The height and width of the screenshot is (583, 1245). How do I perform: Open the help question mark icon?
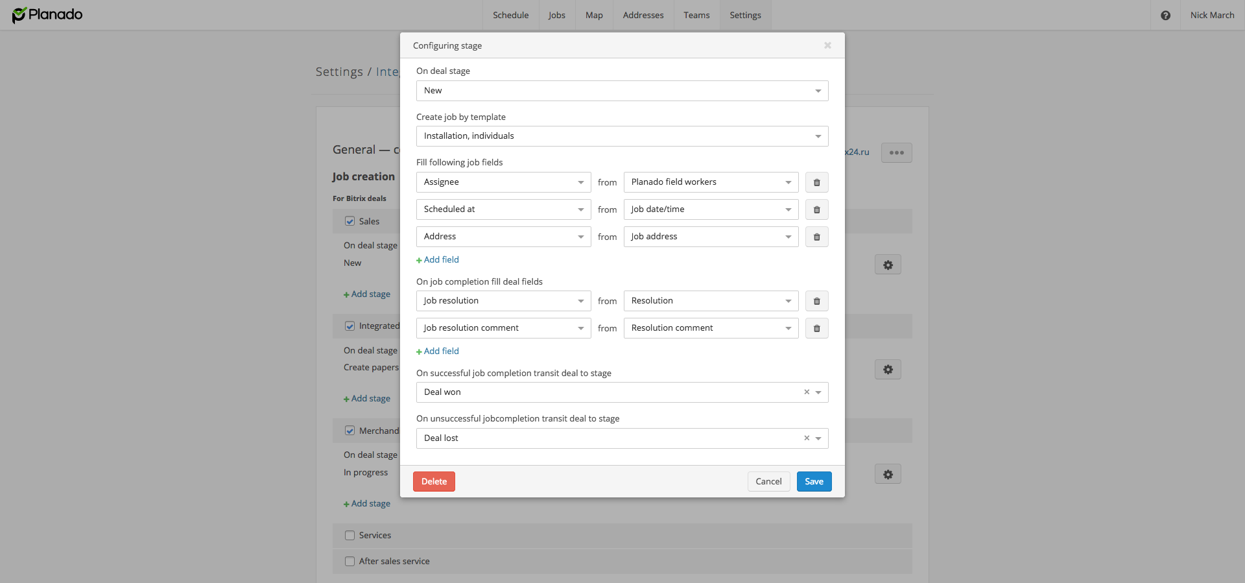click(x=1165, y=16)
